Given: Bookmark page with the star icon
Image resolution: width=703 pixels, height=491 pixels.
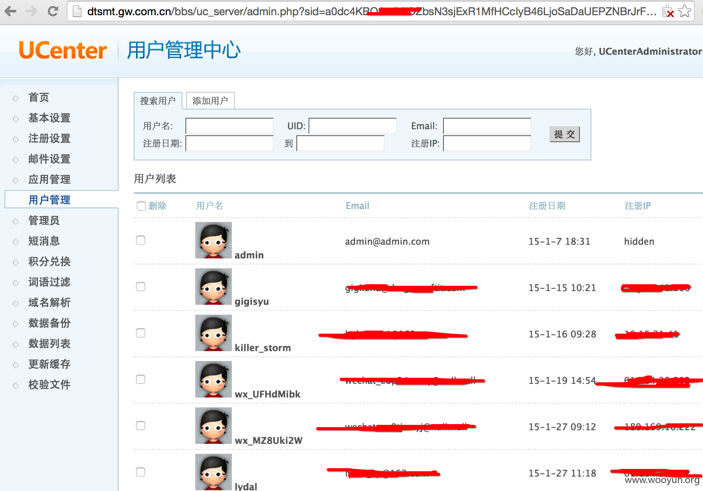Looking at the screenshot, I should (684, 11).
